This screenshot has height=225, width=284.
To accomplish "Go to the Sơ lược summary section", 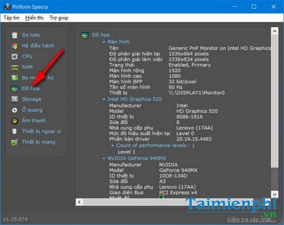I will click(31, 35).
